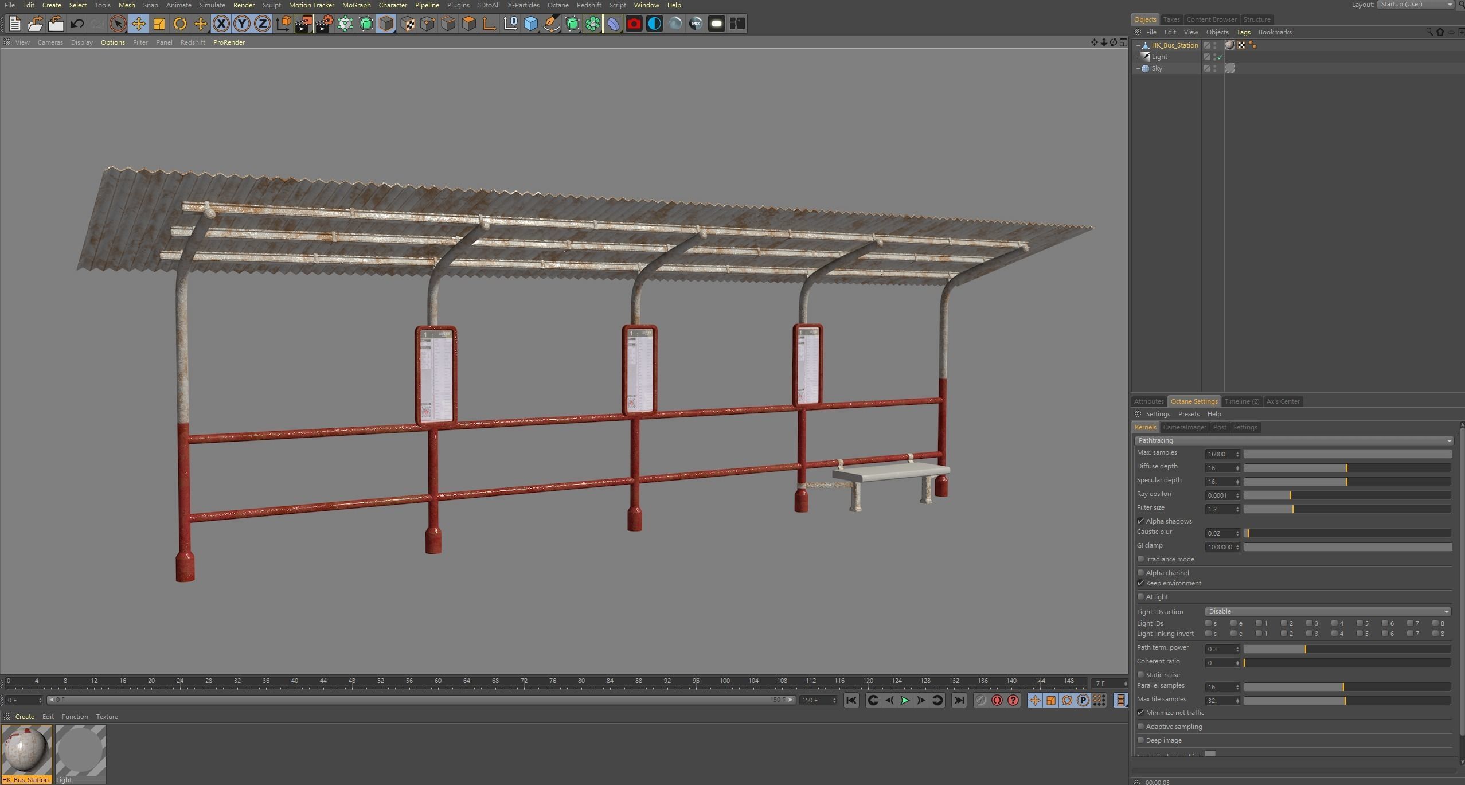Adjust the Path term. power slider

tap(1347, 649)
